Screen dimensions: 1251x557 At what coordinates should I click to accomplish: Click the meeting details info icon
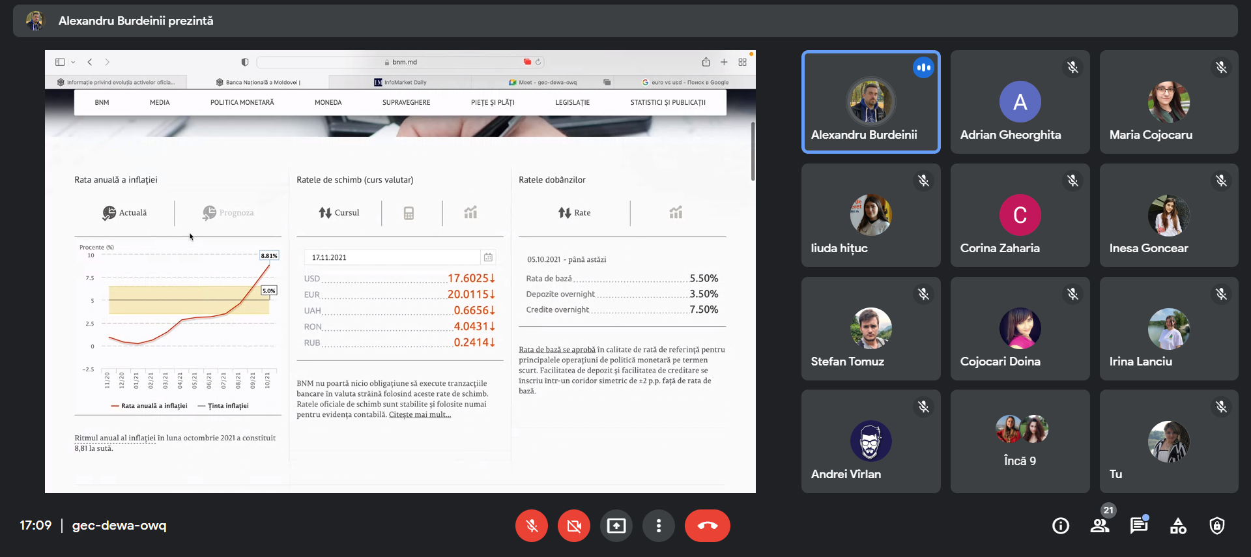point(1060,526)
